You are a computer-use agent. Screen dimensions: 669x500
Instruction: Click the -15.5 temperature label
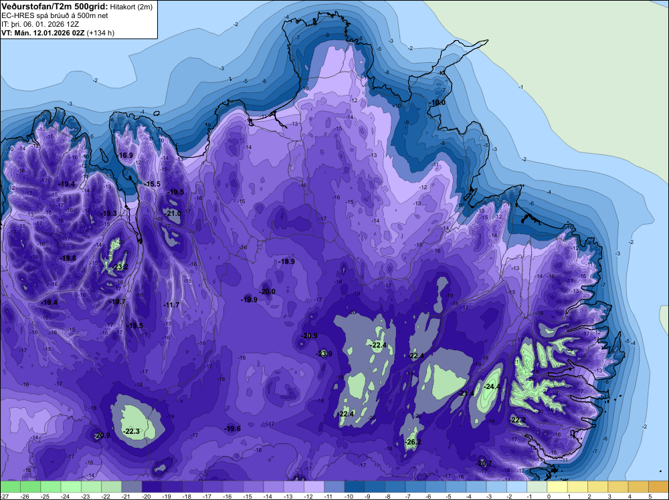tap(152, 184)
